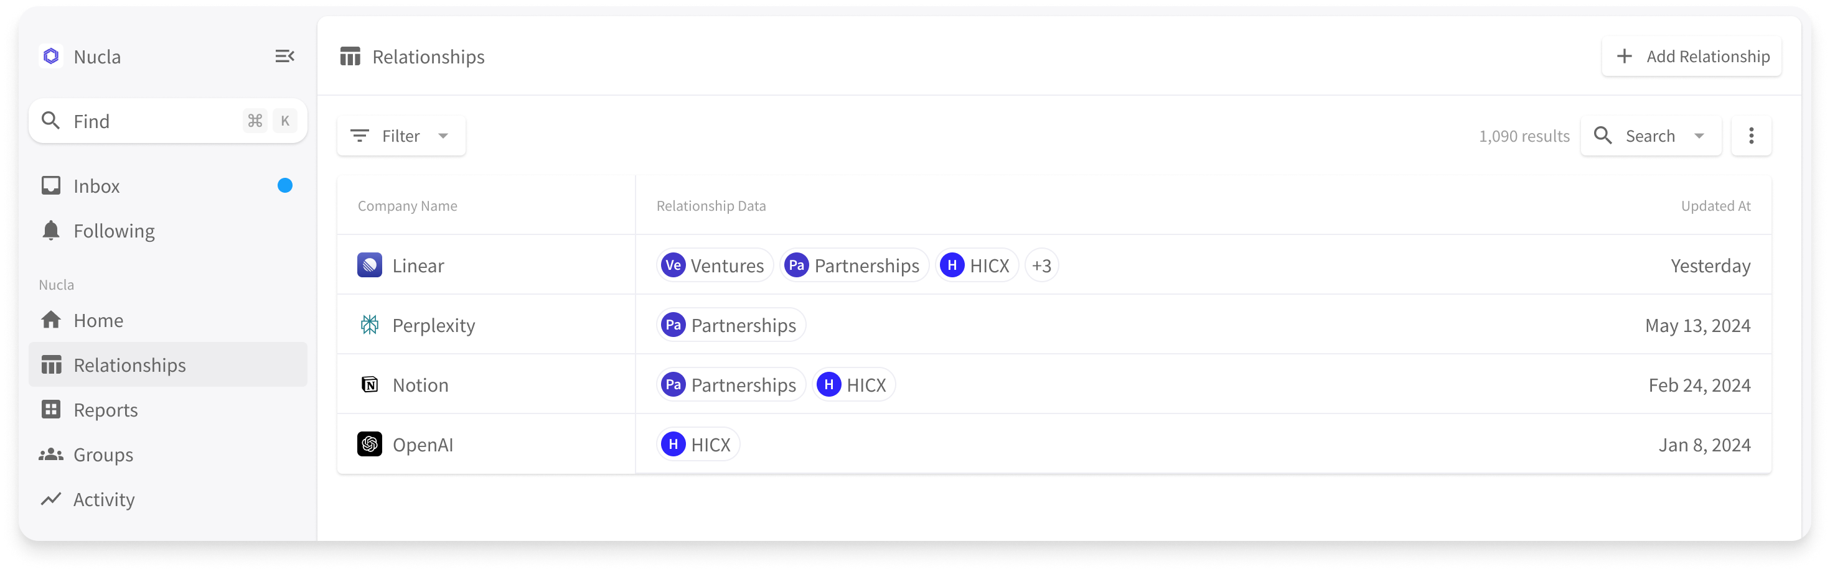Open the Groups sidebar item
Image resolution: width=1830 pixels, height=572 pixels.
coord(103,455)
